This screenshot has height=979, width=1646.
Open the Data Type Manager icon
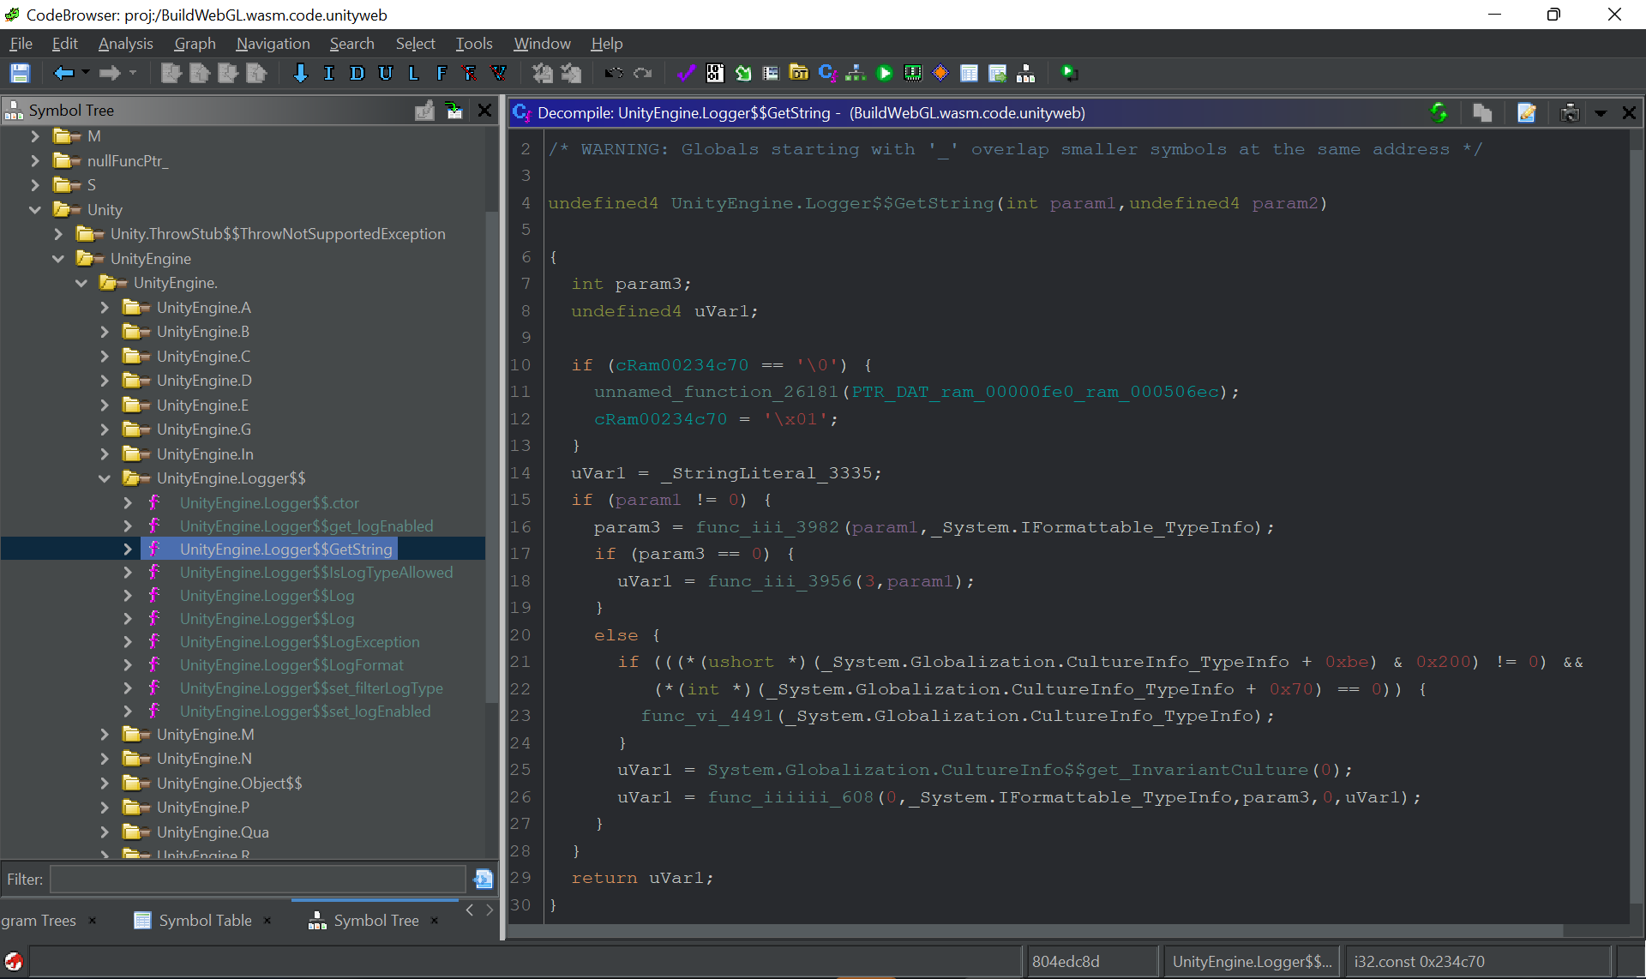799,74
